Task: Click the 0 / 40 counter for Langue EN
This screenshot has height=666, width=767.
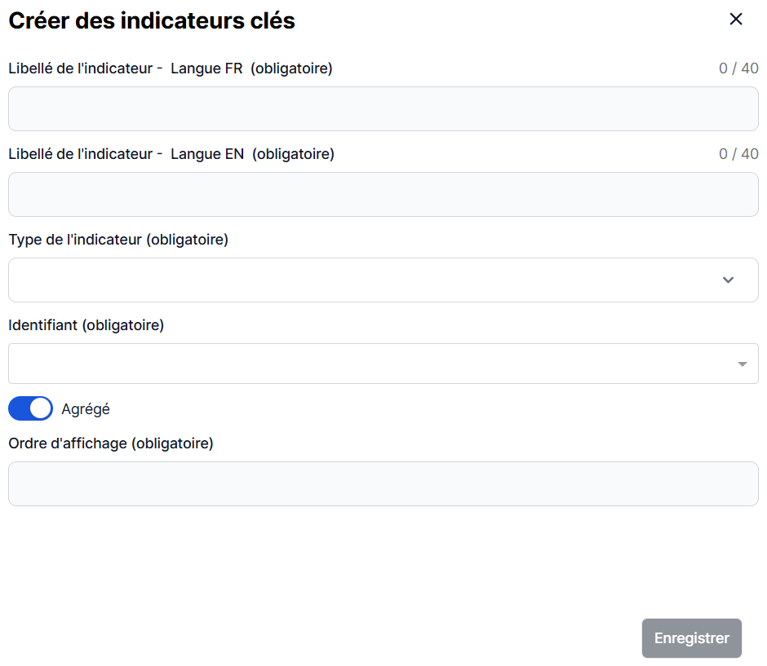Action: click(738, 154)
